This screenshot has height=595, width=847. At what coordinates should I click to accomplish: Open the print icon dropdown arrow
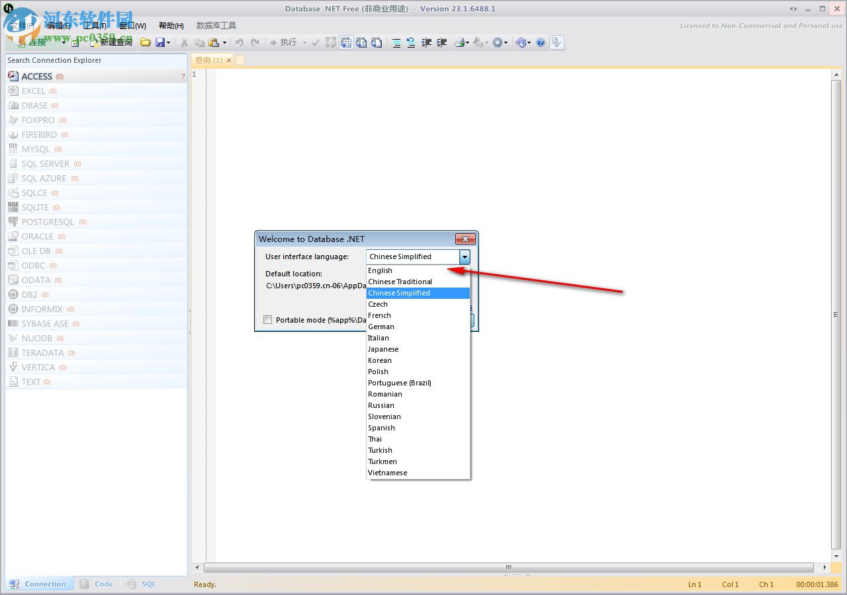click(x=467, y=42)
